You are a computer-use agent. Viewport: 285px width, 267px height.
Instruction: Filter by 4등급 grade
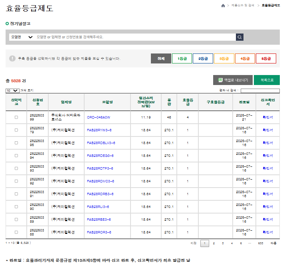245,59
